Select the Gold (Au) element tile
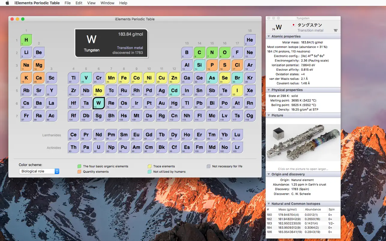This screenshot has width=386, height=241. [x=161, y=103]
